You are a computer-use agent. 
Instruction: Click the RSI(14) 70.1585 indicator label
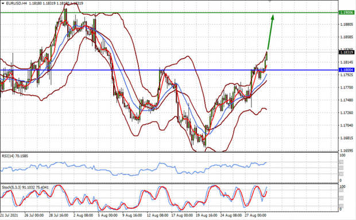click(x=15, y=156)
